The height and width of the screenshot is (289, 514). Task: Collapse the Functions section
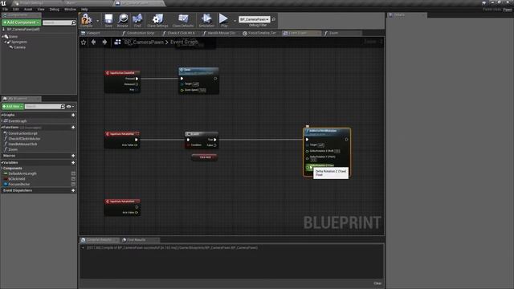tap(2, 127)
